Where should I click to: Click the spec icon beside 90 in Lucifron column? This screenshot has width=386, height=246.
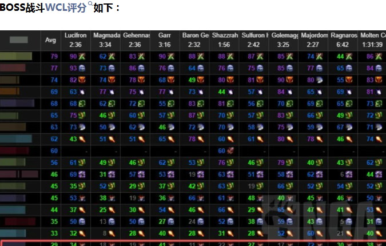click(82, 57)
